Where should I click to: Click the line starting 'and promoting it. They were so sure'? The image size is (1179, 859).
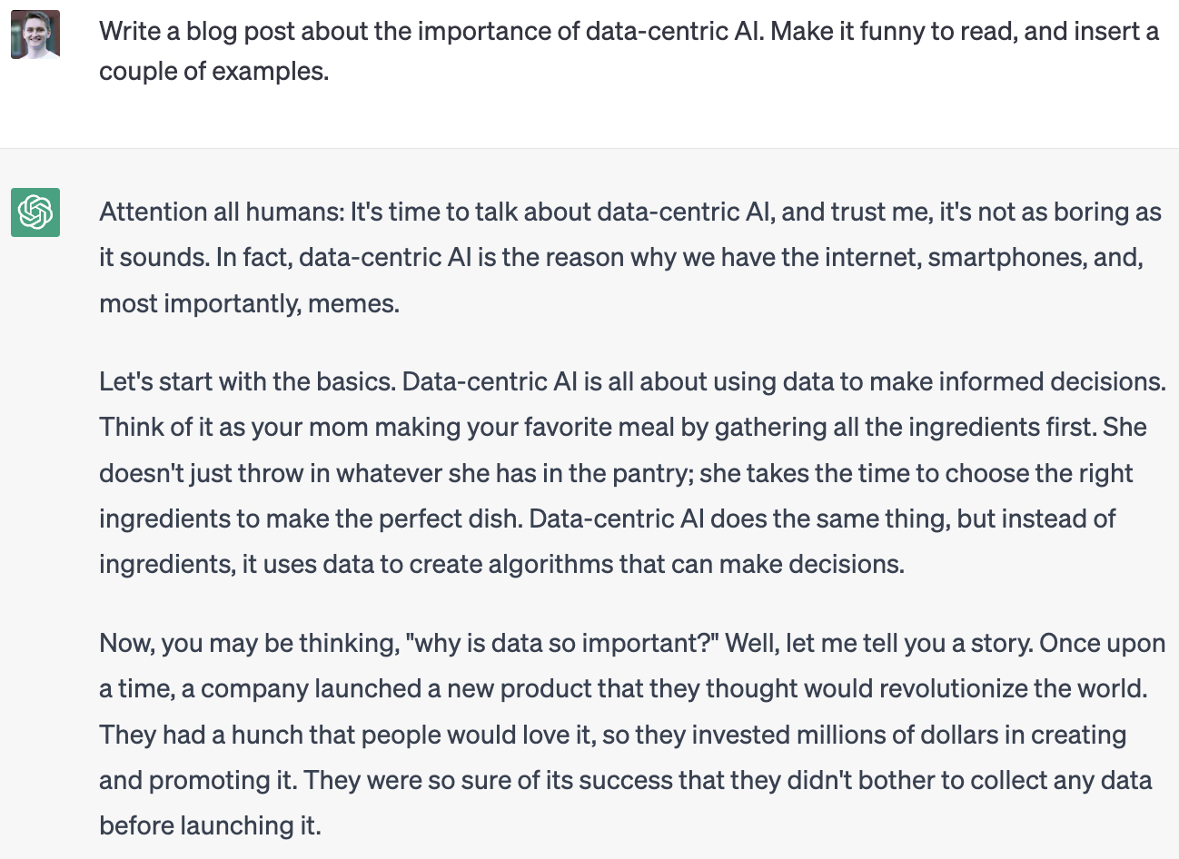coord(626,780)
